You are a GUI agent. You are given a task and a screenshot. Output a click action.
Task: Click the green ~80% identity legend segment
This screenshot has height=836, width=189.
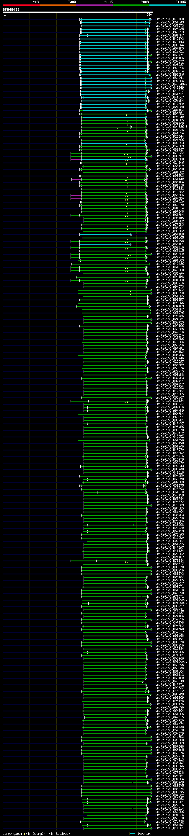[x=131, y=5]
